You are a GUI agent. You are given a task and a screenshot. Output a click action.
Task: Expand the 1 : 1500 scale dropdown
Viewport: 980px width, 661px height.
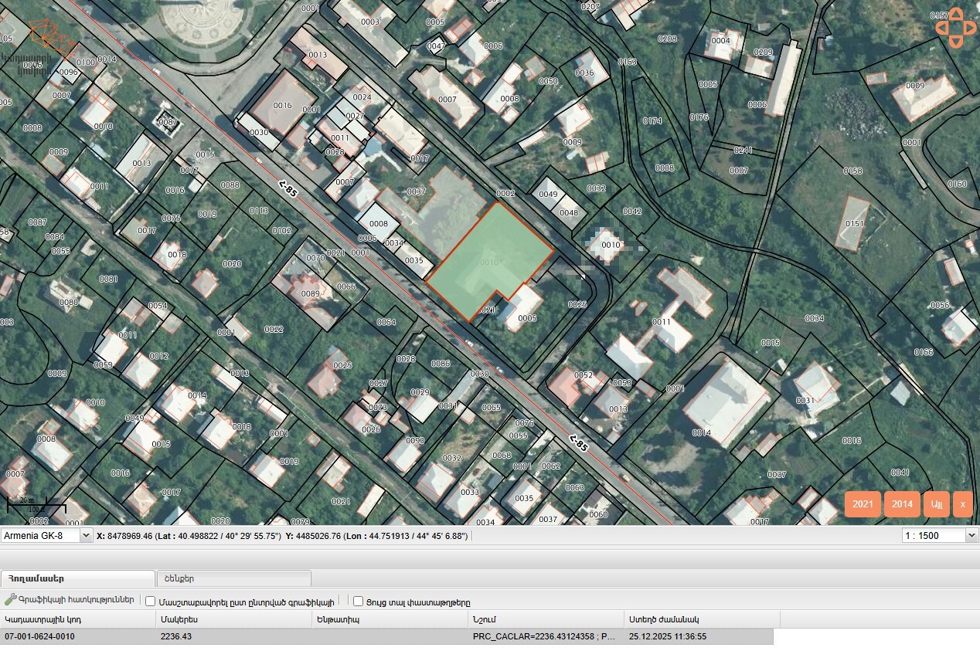click(x=940, y=535)
